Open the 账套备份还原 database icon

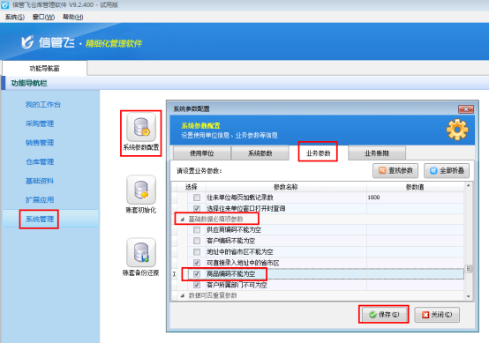point(141,252)
